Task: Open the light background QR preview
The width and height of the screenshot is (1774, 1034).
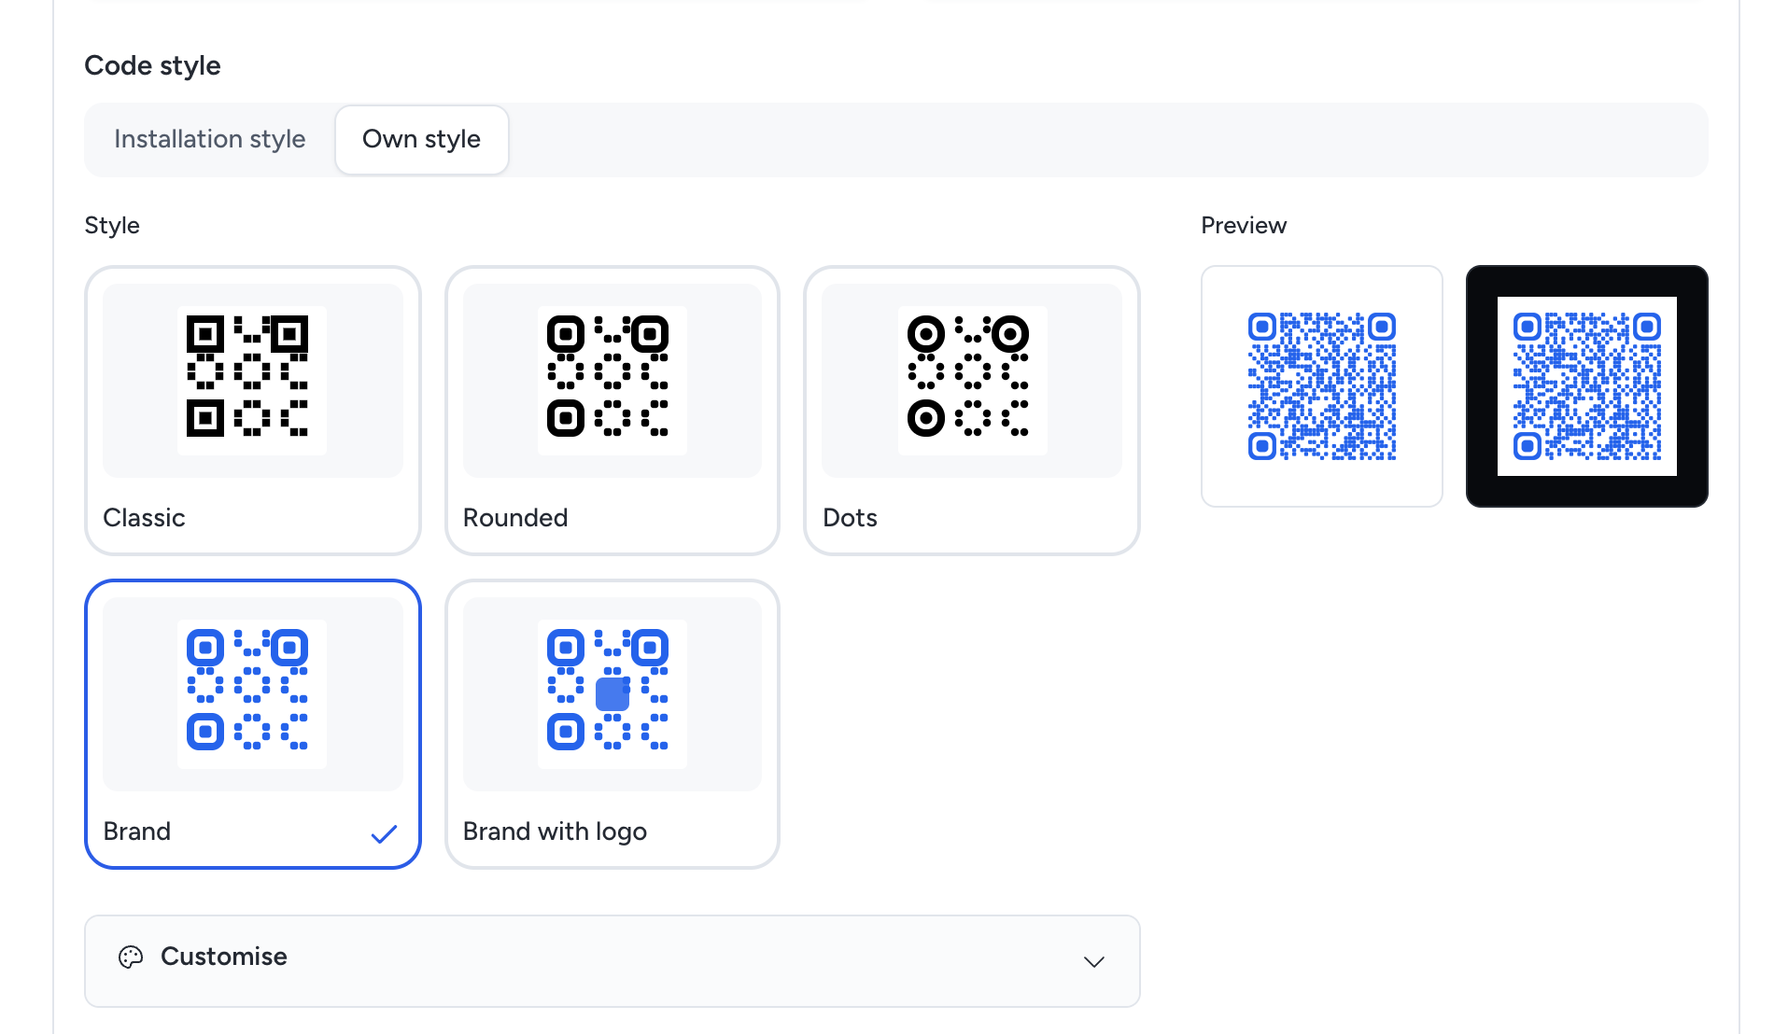Action: [1322, 386]
